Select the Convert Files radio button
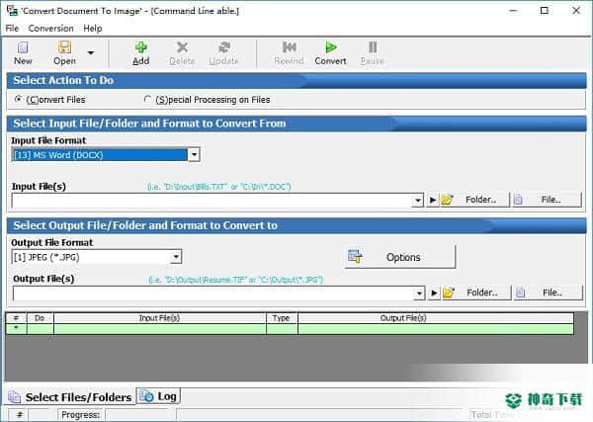The width and height of the screenshot is (593, 422). coord(18,100)
